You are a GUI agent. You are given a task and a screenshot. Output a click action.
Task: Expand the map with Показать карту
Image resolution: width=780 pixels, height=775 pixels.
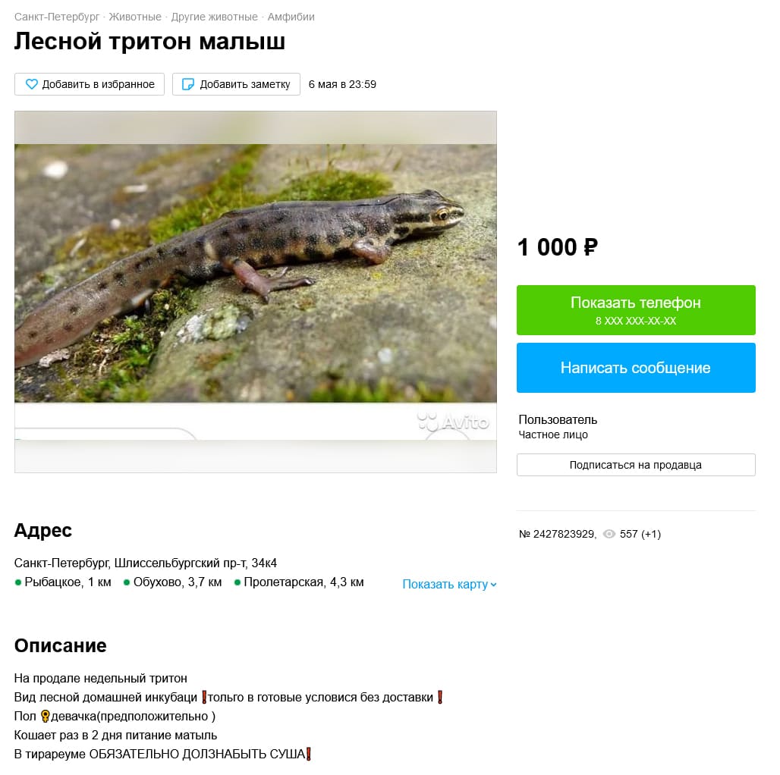point(445,584)
